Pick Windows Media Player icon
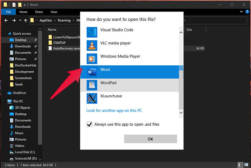 point(92,59)
